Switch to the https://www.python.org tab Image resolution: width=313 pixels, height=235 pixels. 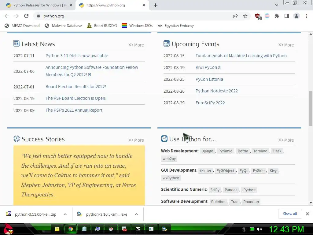coord(112,5)
